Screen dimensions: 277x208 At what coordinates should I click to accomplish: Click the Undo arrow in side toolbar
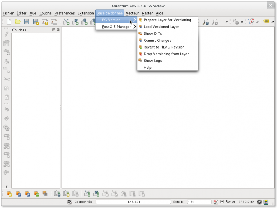coord(6,110)
